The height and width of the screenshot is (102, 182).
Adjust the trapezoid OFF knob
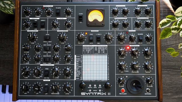pos(122,66)
